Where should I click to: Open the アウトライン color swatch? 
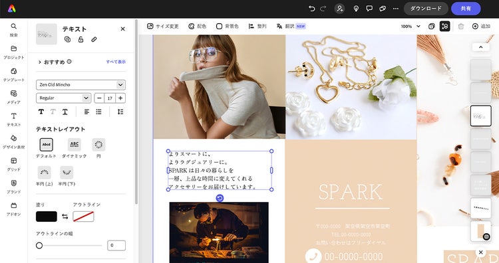pyautogui.click(x=83, y=217)
